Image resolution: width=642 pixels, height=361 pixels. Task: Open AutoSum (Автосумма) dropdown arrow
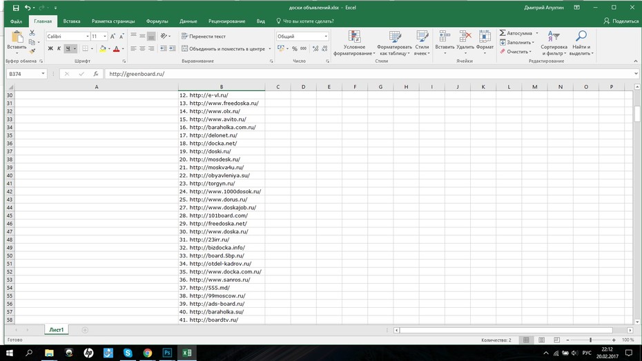(x=537, y=33)
